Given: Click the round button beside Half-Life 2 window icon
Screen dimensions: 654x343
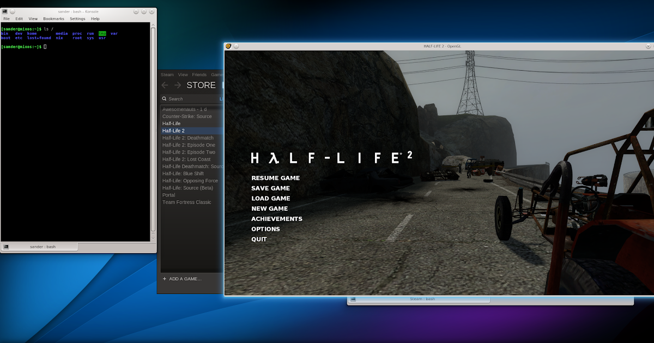Looking at the screenshot, I should tap(236, 46).
